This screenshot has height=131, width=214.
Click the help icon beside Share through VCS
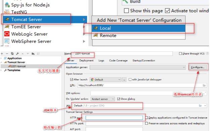point(207,53)
